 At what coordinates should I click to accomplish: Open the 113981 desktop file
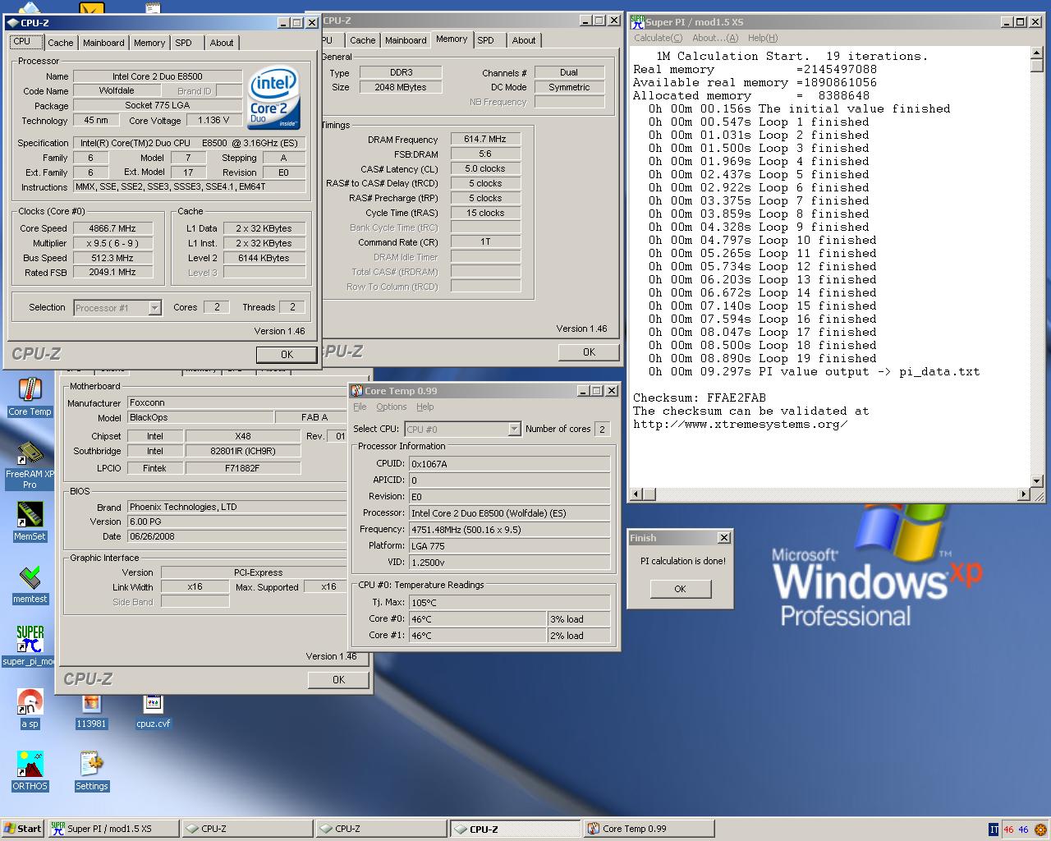click(x=91, y=711)
